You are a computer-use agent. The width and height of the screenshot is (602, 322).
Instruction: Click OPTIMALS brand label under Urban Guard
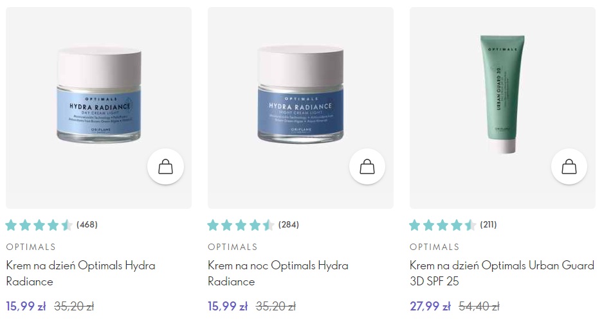(x=435, y=247)
